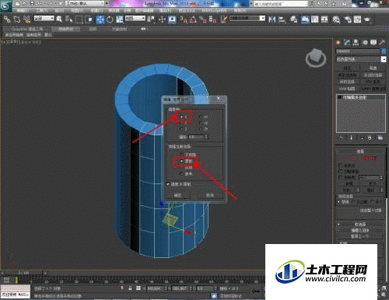
Task: Cancel the mirror dialog
Action: coord(209,195)
